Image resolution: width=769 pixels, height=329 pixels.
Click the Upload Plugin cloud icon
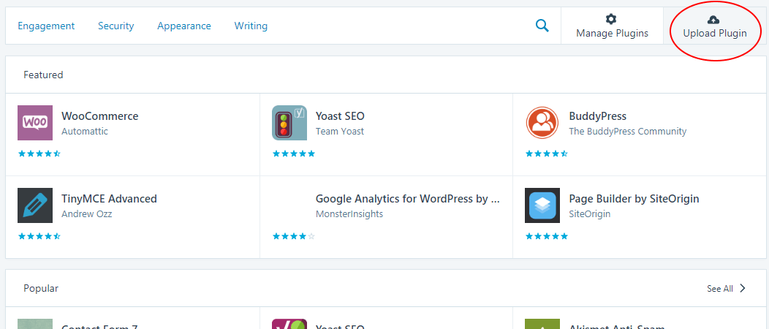pyautogui.click(x=714, y=19)
